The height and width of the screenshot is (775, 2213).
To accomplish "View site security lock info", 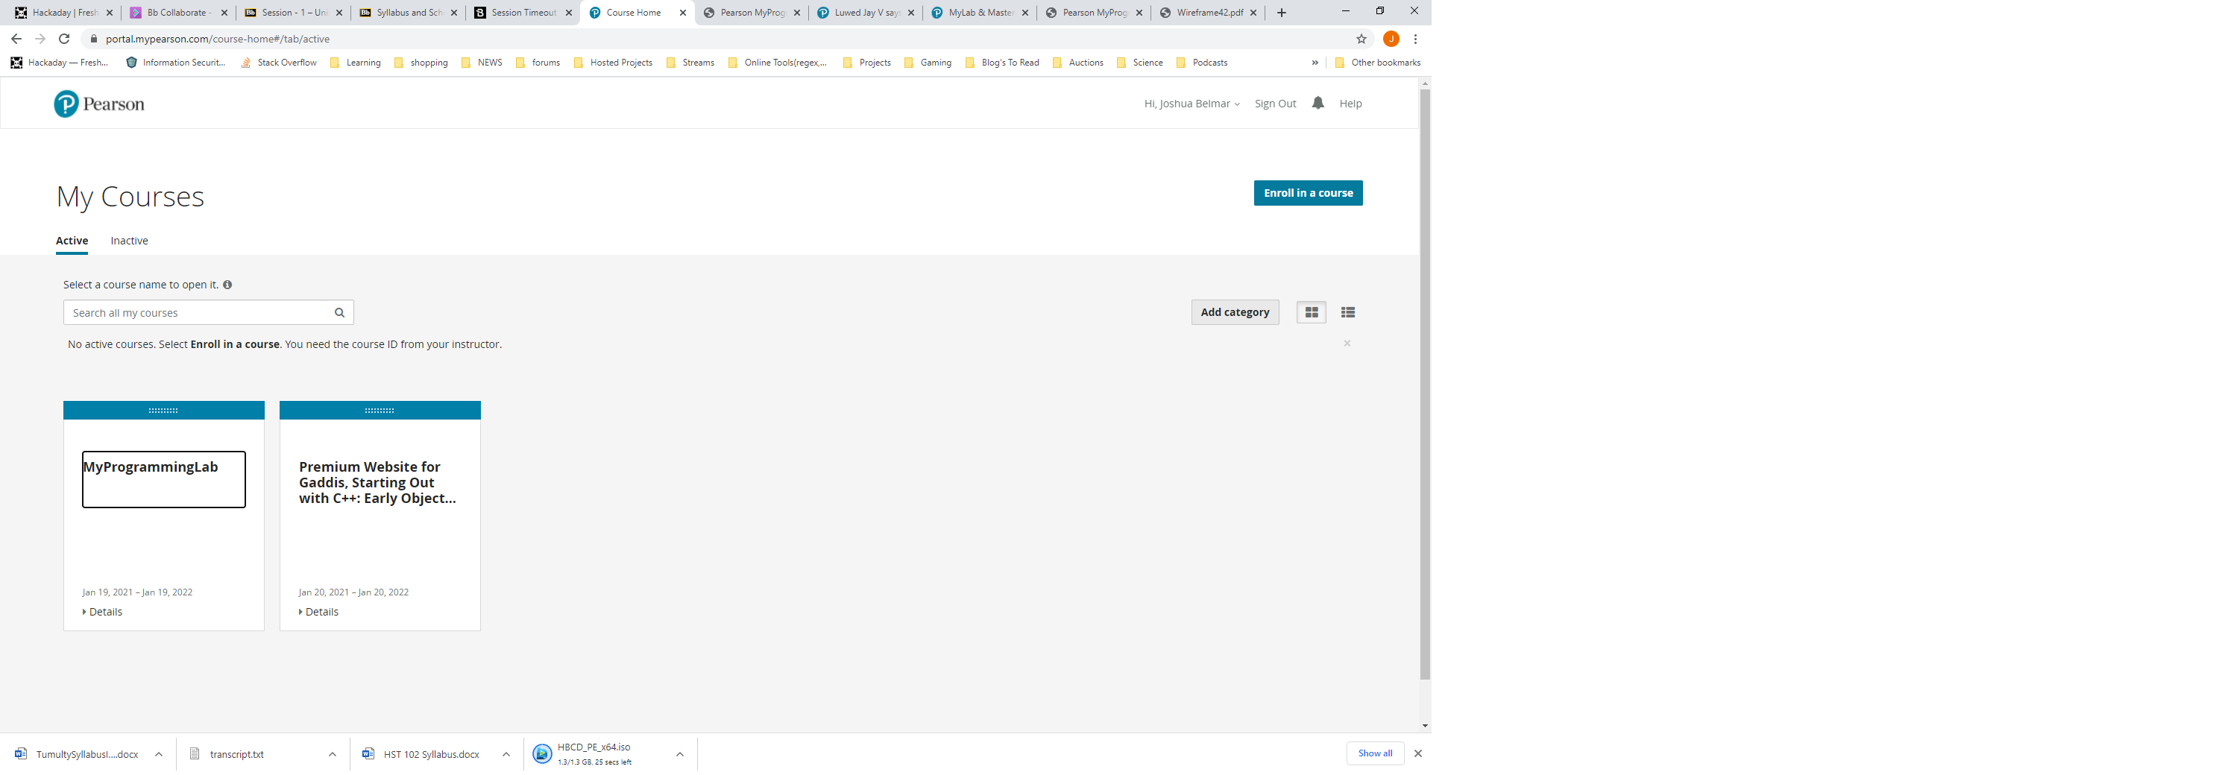I will (94, 39).
